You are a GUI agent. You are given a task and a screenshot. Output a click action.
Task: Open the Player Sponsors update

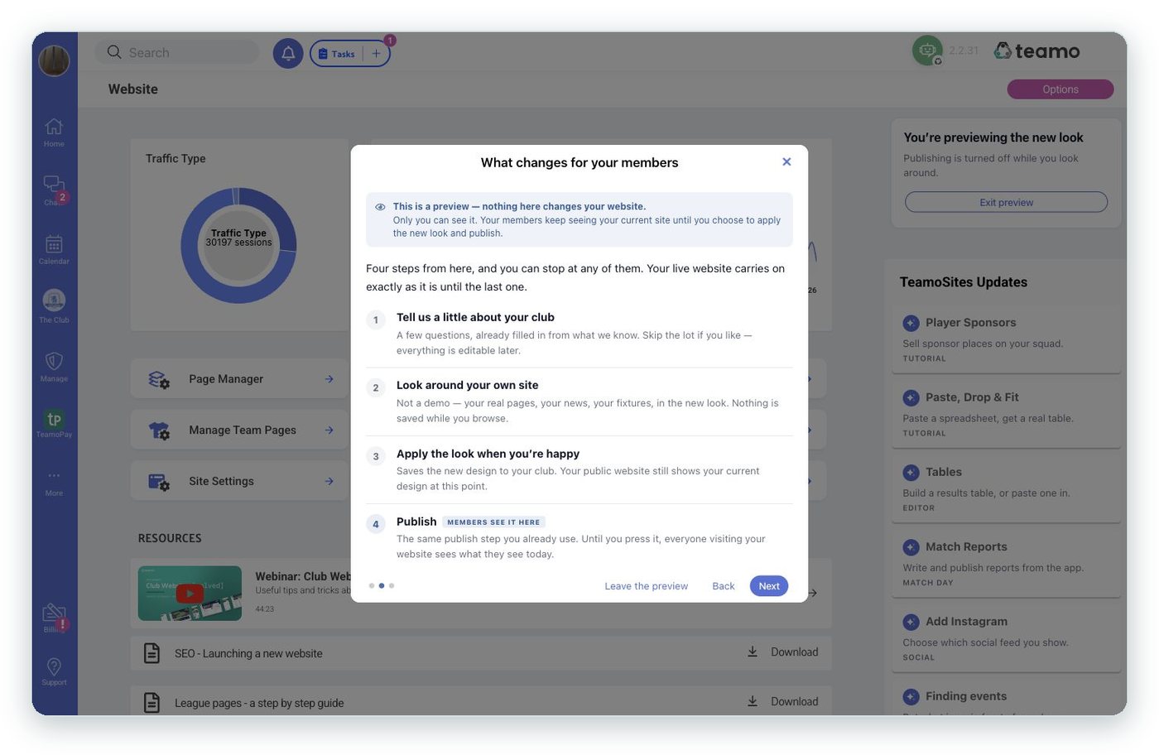(x=1006, y=339)
